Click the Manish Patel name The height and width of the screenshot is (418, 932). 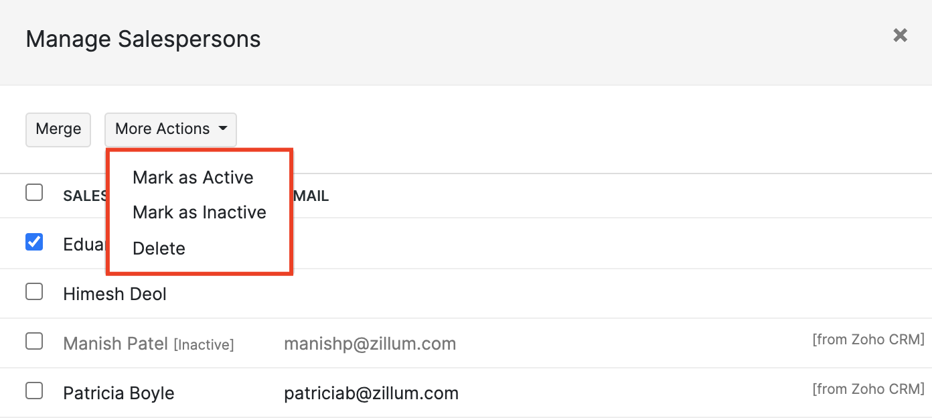pos(116,344)
